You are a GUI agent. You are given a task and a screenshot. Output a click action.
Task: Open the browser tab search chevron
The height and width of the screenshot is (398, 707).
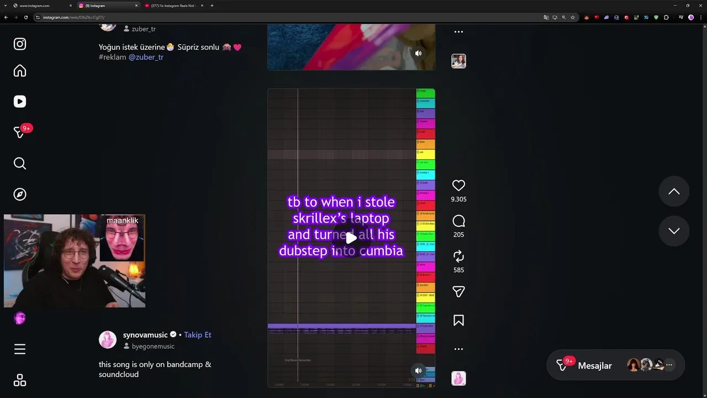coord(6,6)
